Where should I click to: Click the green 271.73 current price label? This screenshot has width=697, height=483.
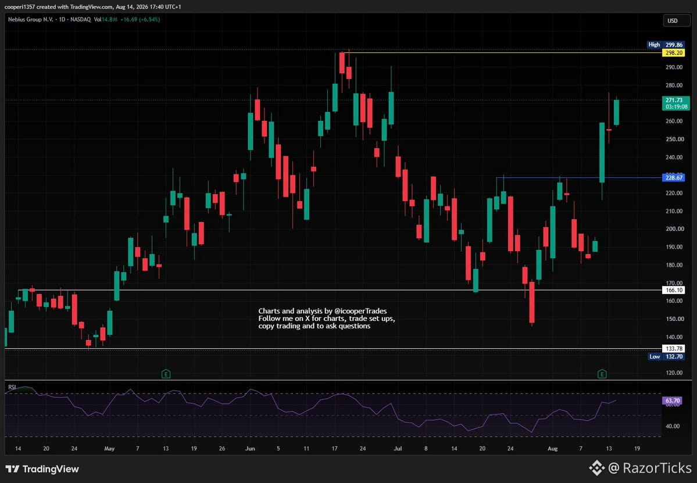(x=675, y=103)
